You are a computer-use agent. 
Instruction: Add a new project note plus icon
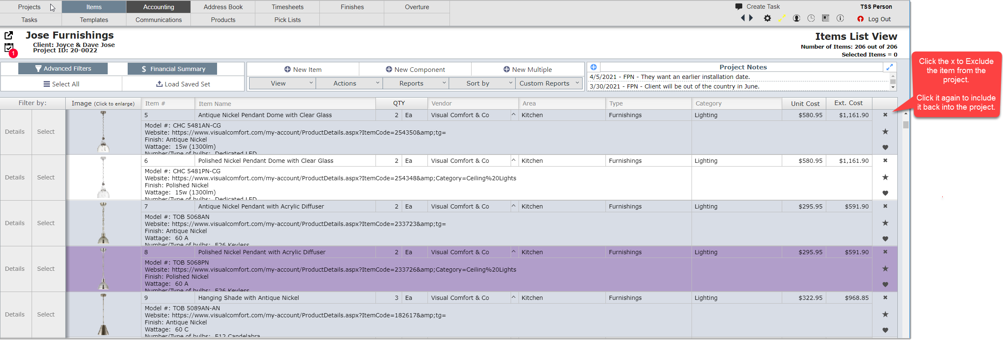tap(594, 67)
